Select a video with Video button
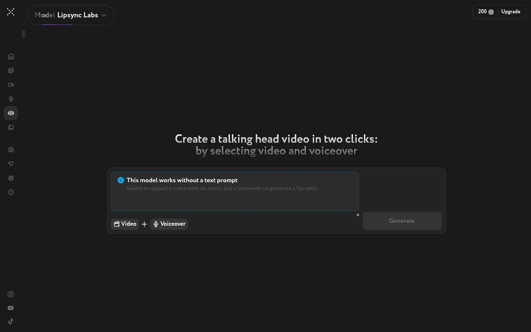This screenshot has width=531, height=332. pyautogui.click(x=125, y=224)
